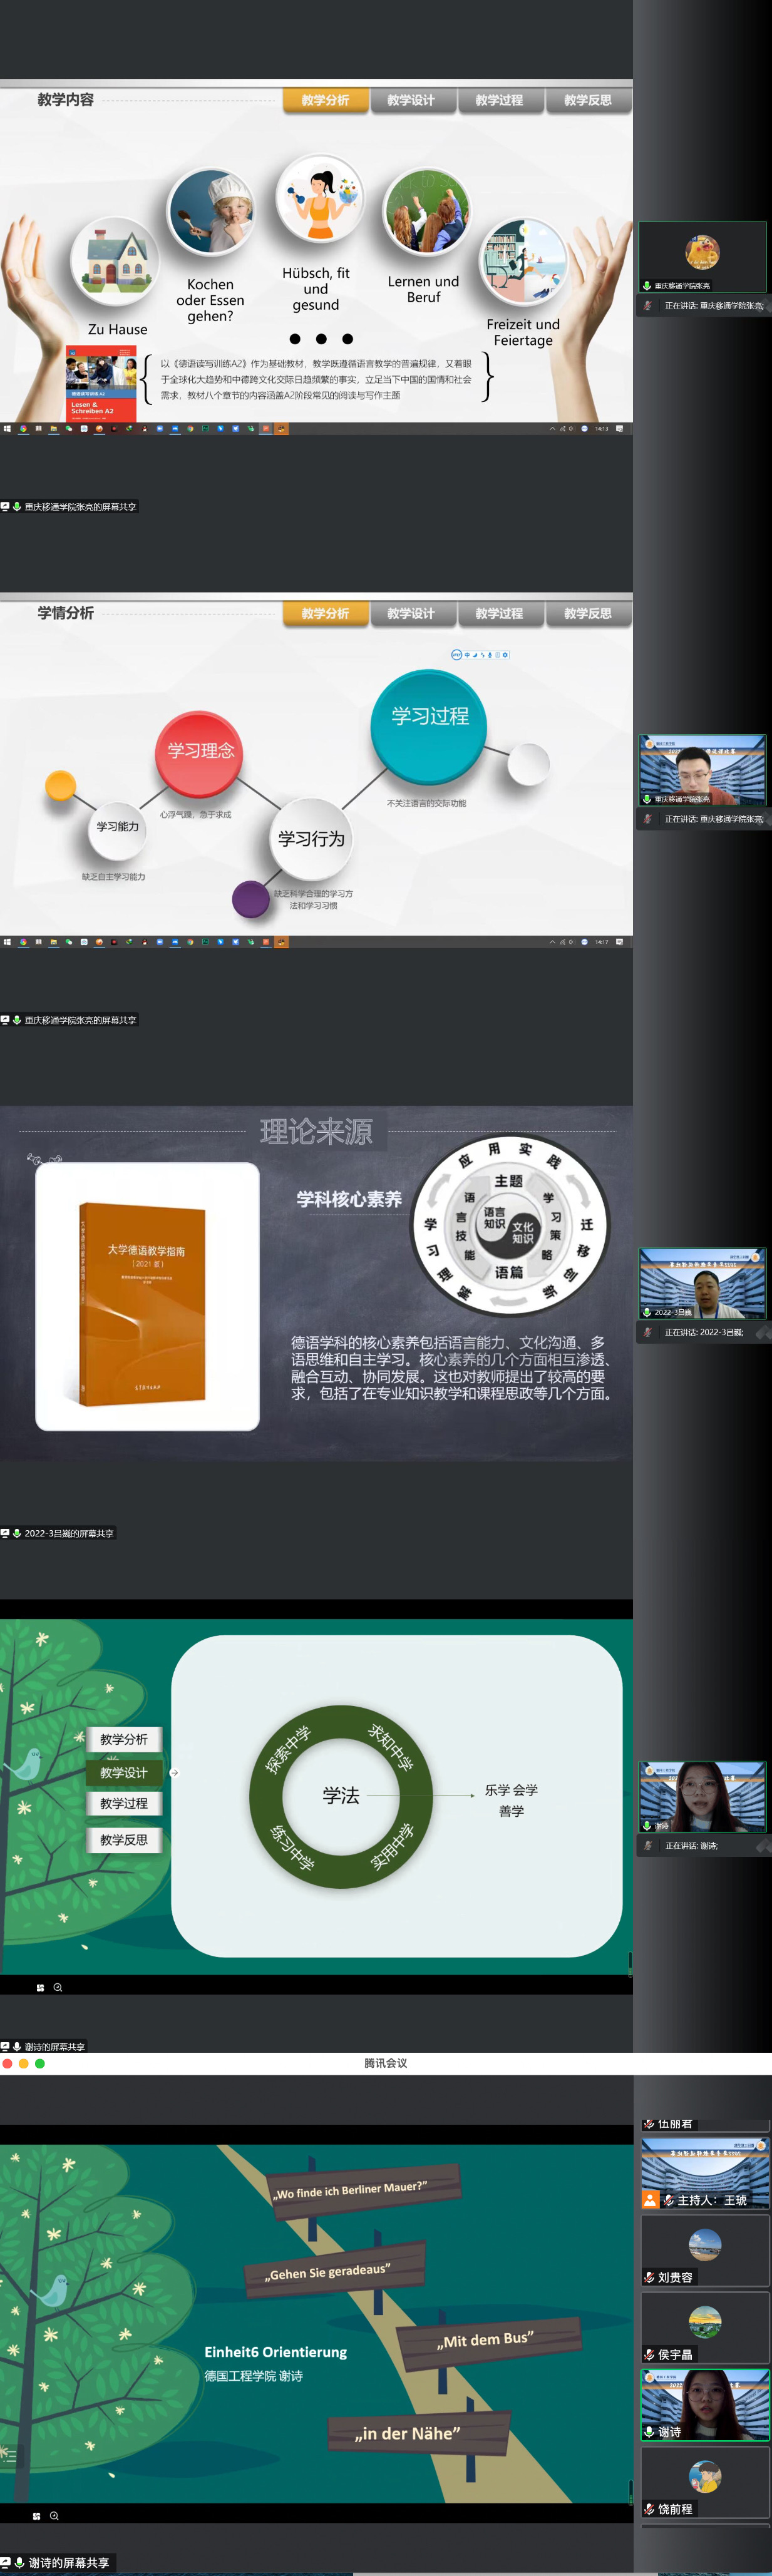
Task: Select 教学设计 tab on the 教学内容 slide
Action: point(411,100)
